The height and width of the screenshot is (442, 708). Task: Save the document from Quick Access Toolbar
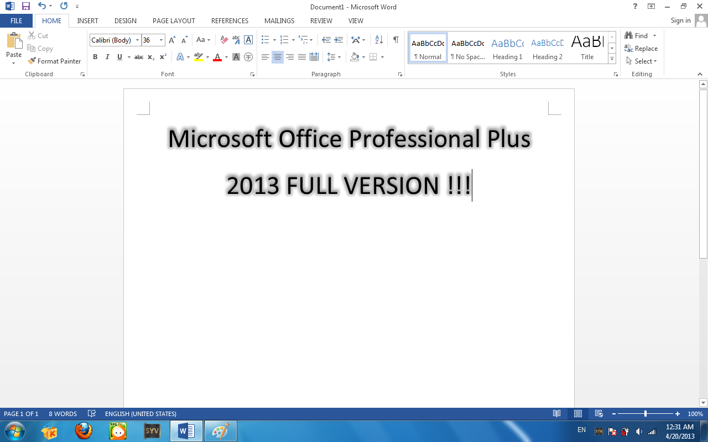25,6
